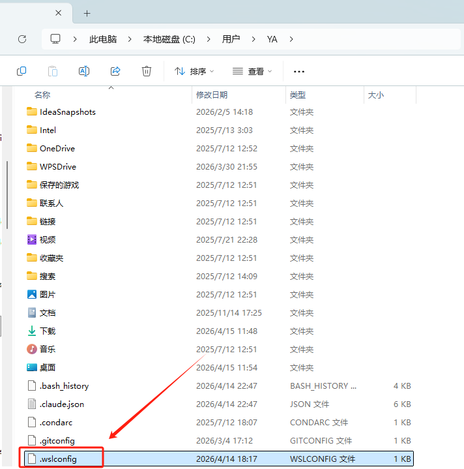Expand chevron after the computer icon
464x469 pixels.
click(x=75, y=39)
